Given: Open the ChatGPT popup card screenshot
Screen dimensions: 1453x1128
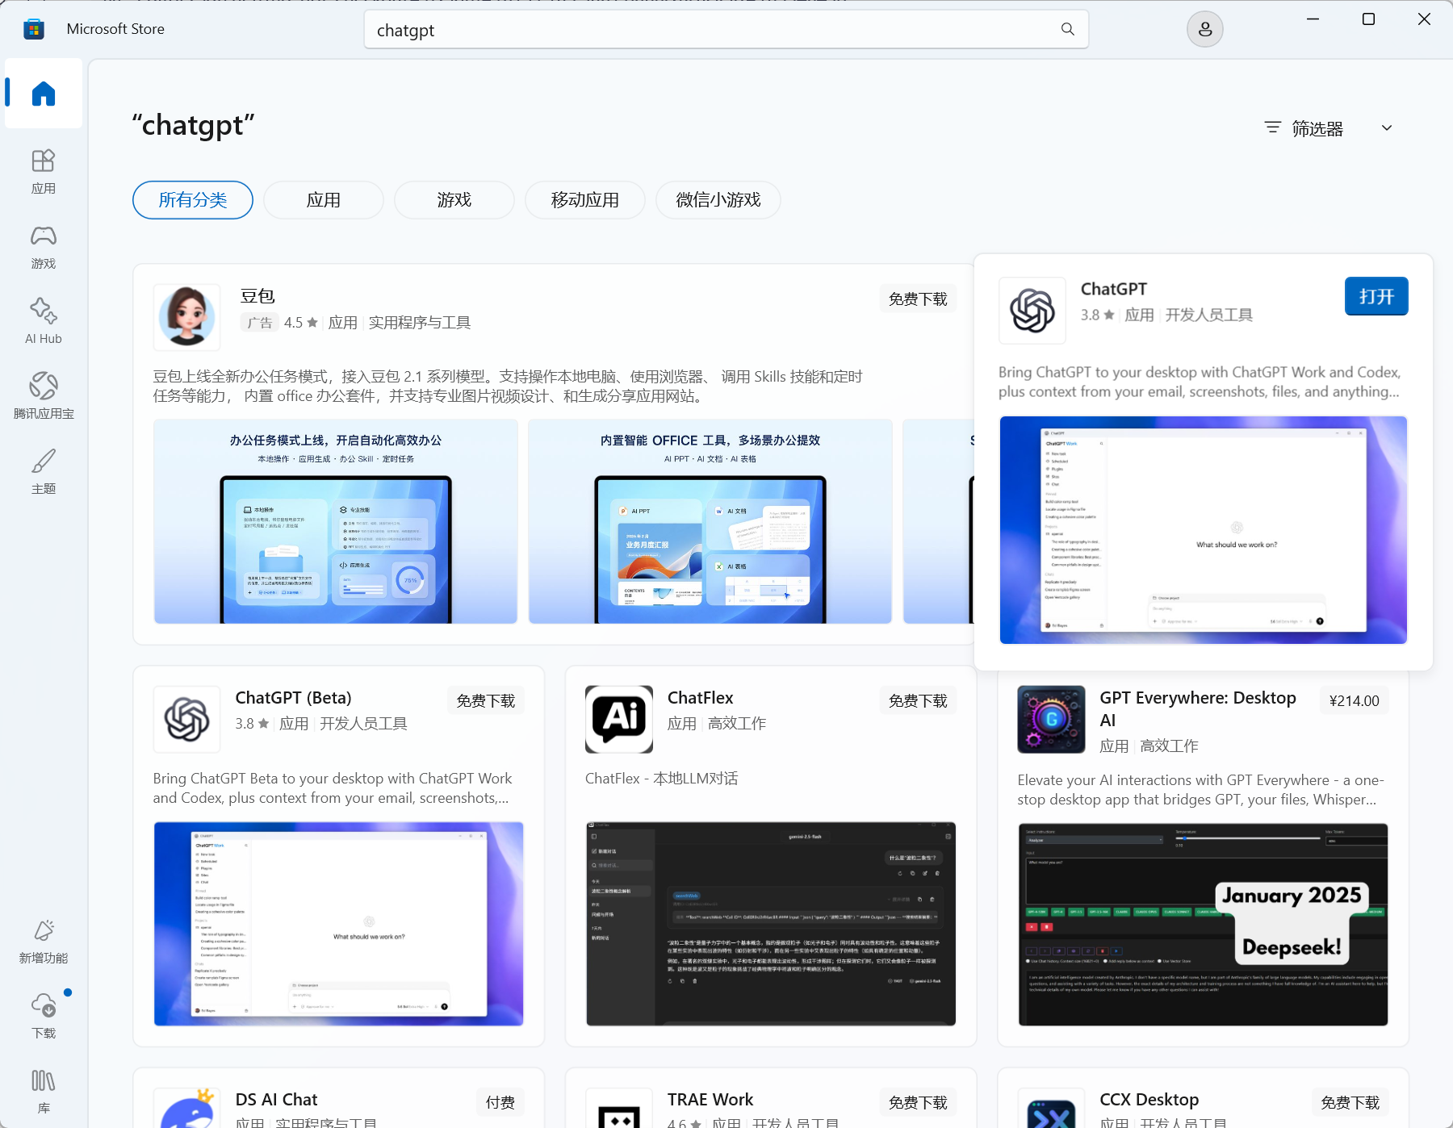Looking at the screenshot, I should [x=1203, y=530].
